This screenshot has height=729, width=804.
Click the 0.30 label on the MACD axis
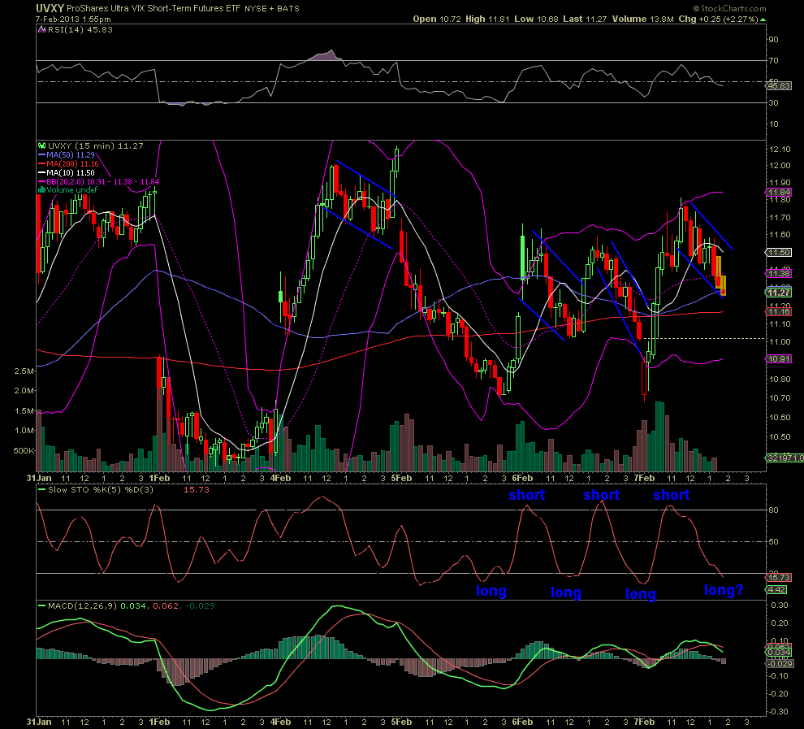pyautogui.click(x=780, y=605)
